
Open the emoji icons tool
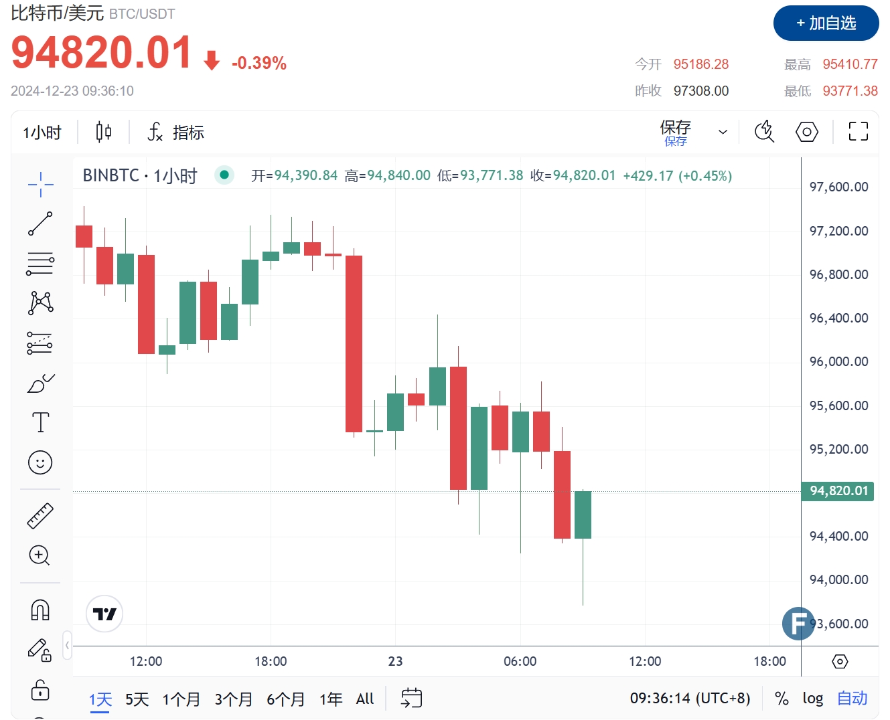(x=40, y=462)
